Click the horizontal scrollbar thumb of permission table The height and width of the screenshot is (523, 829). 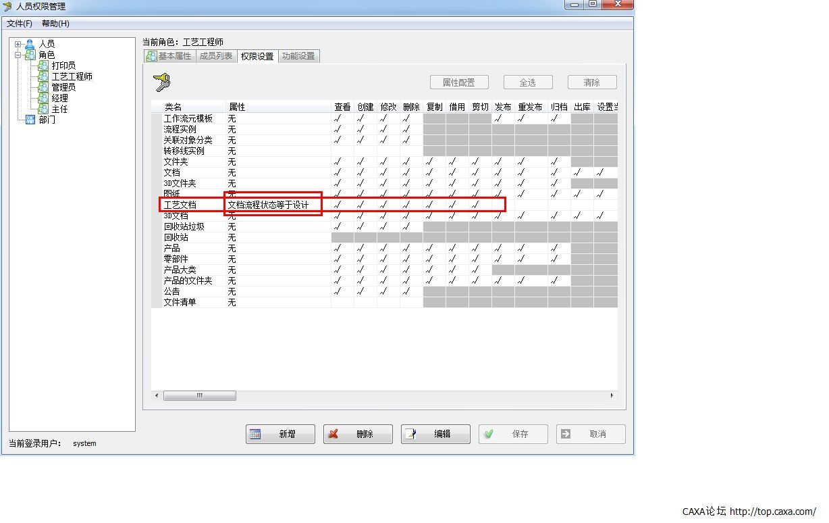[200, 395]
